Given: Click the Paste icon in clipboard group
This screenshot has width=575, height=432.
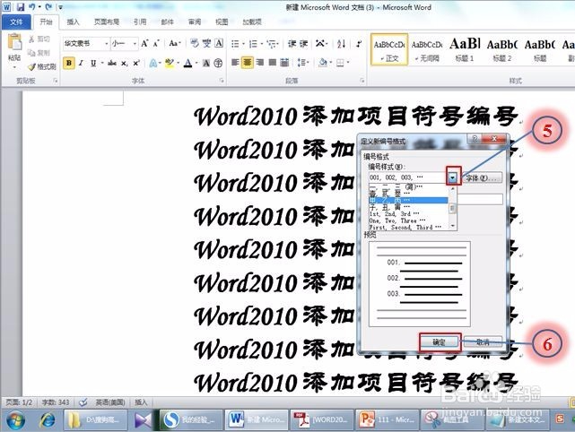Looking at the screenshot, I should point(14,42).
